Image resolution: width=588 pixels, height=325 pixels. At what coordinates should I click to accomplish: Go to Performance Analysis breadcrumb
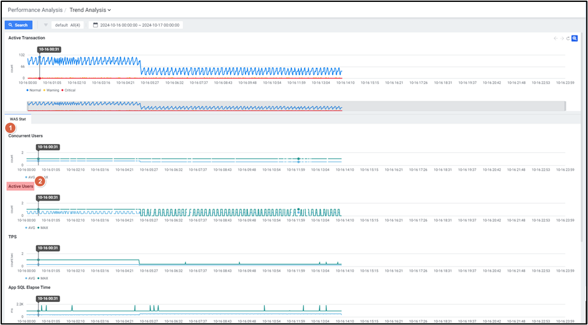[x=35, y=10]
